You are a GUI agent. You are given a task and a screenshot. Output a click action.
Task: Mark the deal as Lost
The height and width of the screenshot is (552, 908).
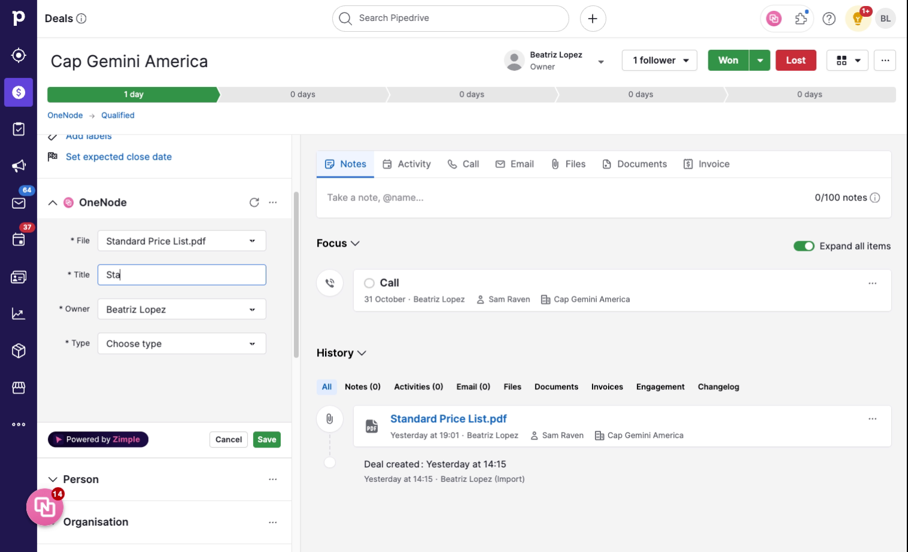coord(796,61)
